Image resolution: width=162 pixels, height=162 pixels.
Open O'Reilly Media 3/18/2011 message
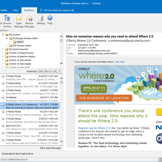30,141
